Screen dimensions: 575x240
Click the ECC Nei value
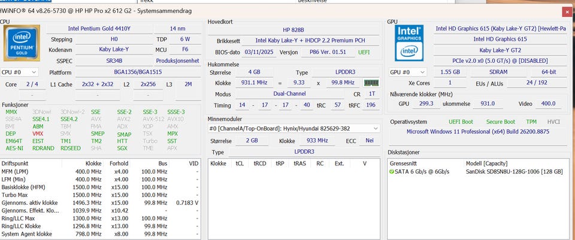(x=370, y=141)
